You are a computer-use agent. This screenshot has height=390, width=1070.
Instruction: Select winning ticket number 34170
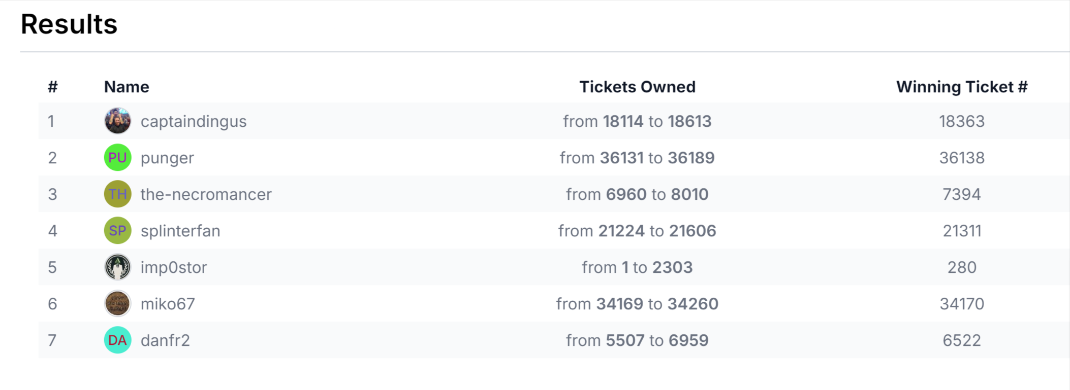coord(962,304)
